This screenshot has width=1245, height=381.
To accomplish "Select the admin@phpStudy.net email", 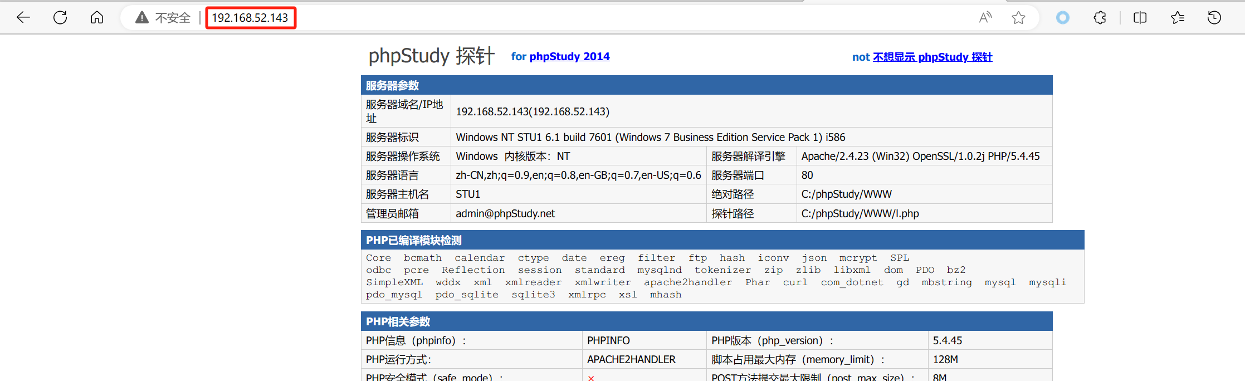I will pos(505,213).
